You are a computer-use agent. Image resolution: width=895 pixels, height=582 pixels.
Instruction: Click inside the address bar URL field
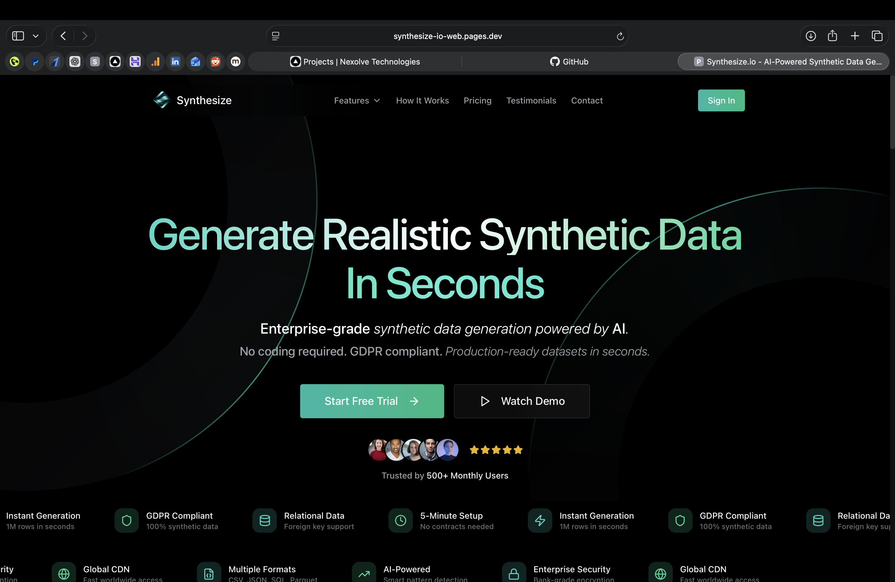point(447,36)
